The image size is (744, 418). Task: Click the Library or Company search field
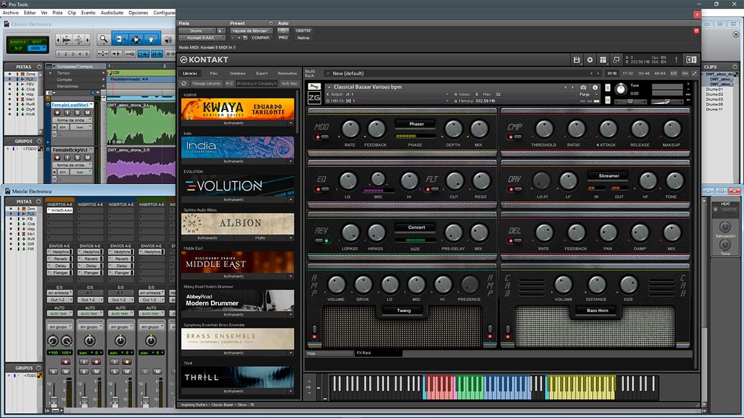(257, 83)
